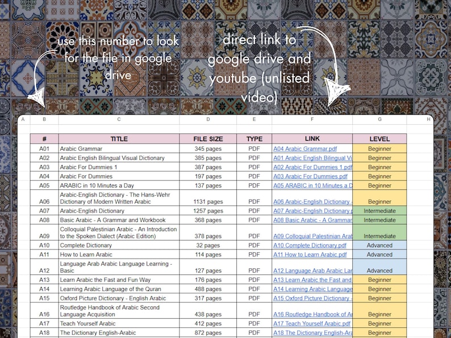451x338 pixels.
Task: Select the '345 pages' cell
Action: (208, 149)
